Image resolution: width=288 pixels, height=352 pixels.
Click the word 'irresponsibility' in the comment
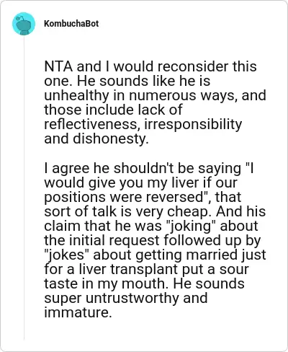[193, 125]
